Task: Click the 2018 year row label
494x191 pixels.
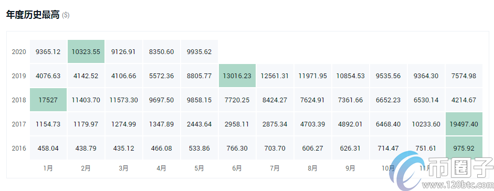Action: point(19,100)
